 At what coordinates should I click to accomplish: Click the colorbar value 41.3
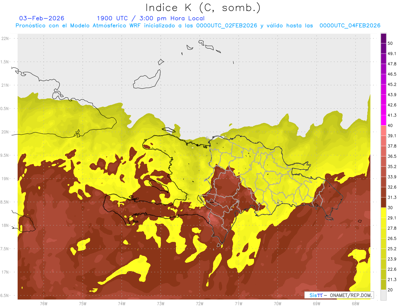[392, 115]
